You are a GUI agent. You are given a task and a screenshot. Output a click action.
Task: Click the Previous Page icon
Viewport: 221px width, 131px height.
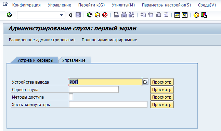pyautogui.click(x=151, y=15)
